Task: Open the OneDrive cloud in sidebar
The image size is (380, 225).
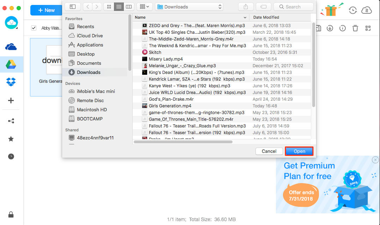Action: 11,47
